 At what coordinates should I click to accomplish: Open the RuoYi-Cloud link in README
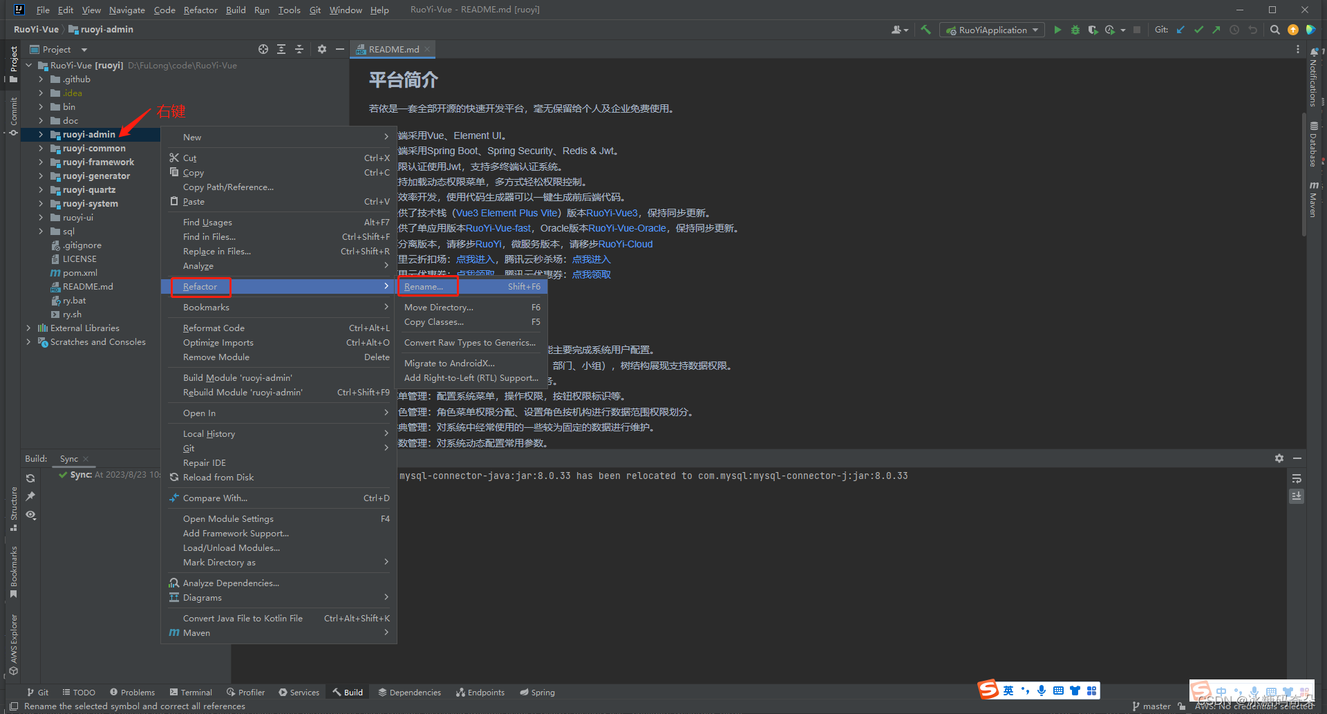[625, 244]
